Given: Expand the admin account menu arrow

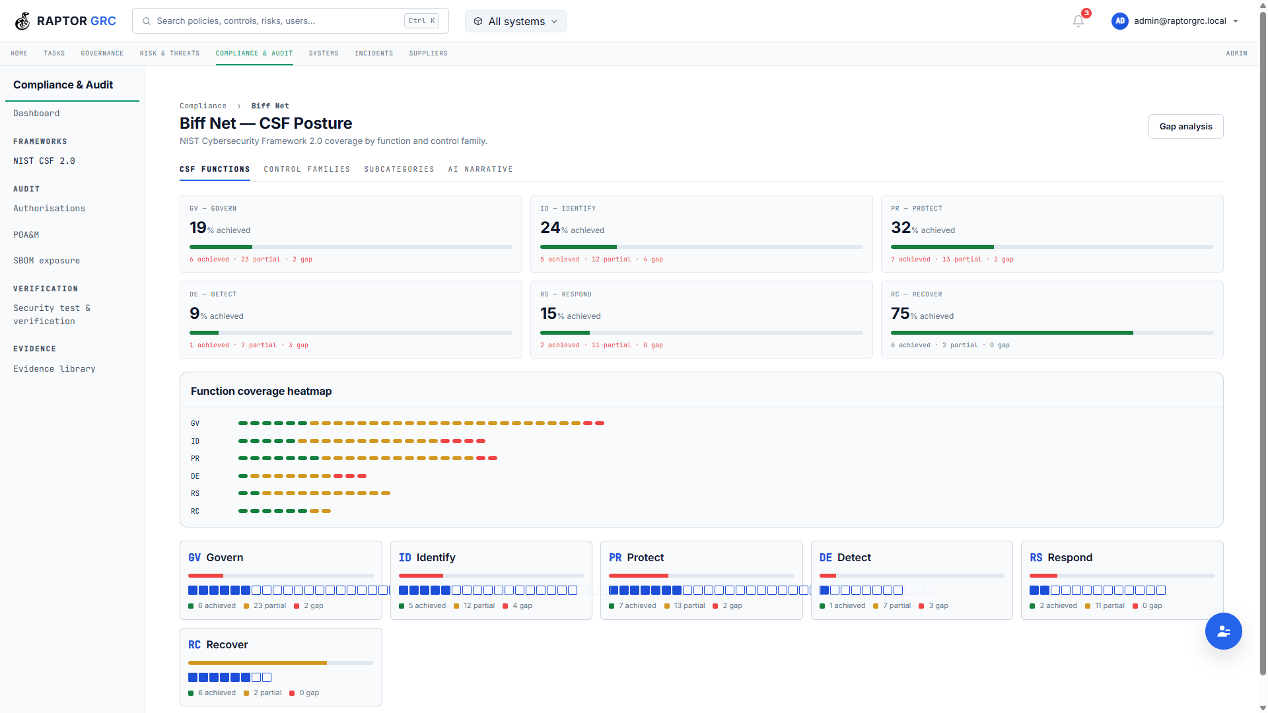Looking at the screenshot, I should click(1236, 21).
